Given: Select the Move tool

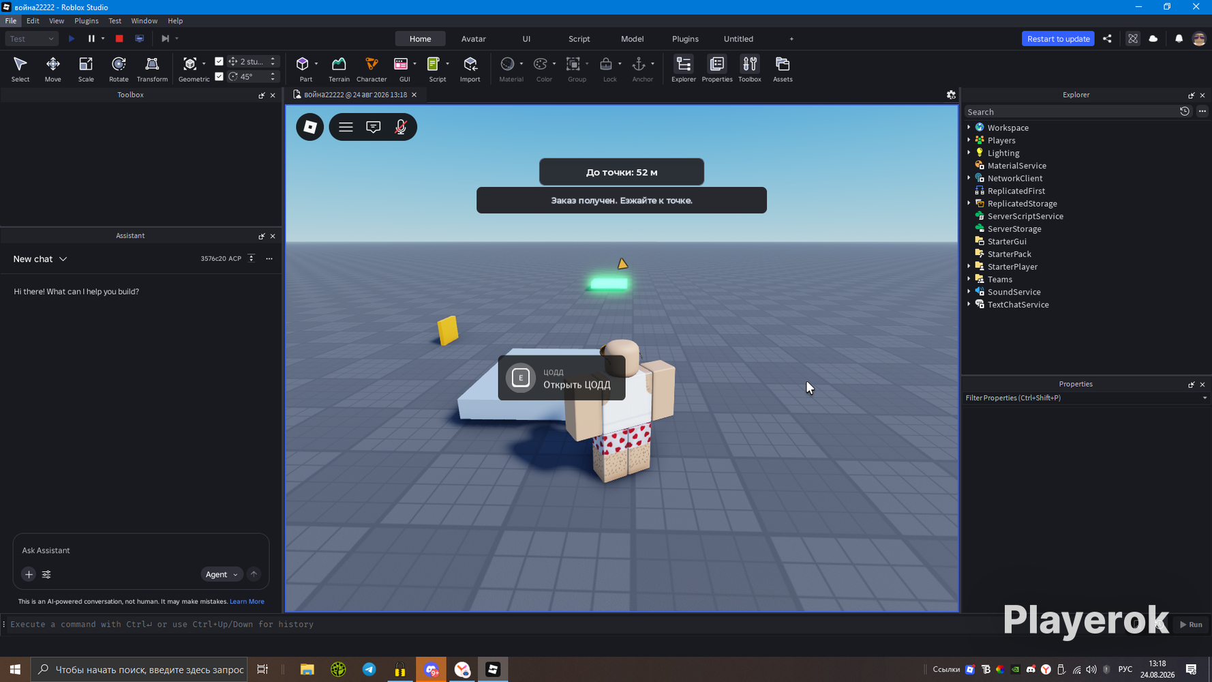Looking at the screenshot, I should pos(52,69).
